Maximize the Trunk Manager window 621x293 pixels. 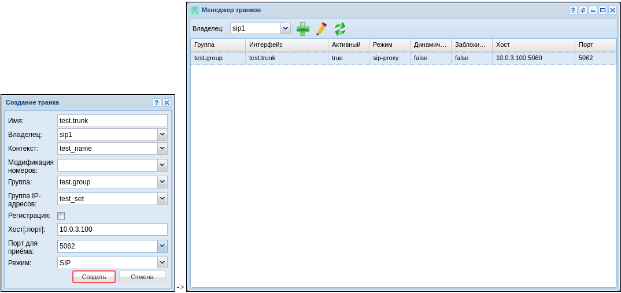(602, 10)
